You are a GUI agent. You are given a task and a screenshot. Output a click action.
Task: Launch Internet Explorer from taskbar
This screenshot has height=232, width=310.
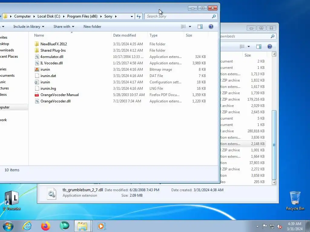[x=27, y=226]
